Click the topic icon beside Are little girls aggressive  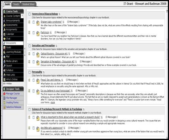(38, 129)
